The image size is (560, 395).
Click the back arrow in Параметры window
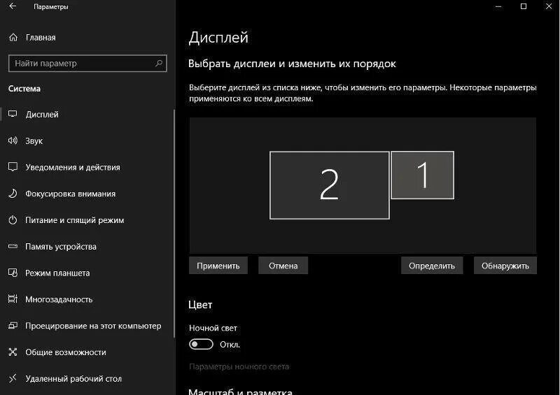(13, 6)
